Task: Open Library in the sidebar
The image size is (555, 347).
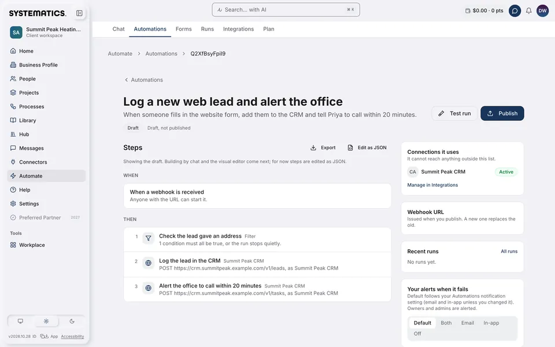Action: (x=46, y=120)
